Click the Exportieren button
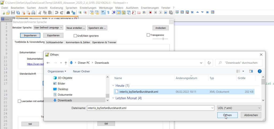This screenshot has width=274, height=129. (x=53, y=35)
